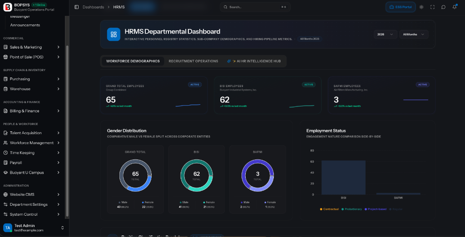Click the Purchasing sidebar icon

[x=5, y=79]
